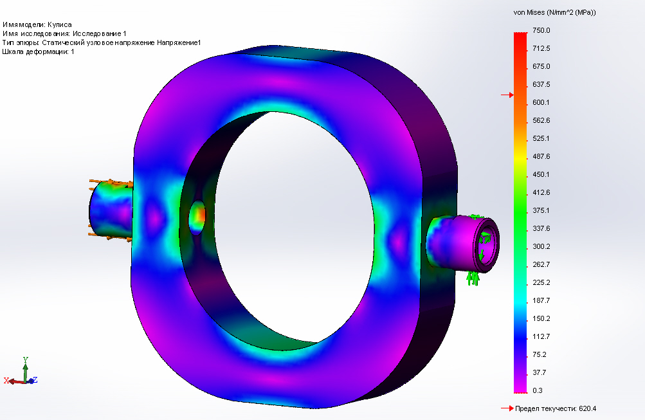Click the 375.1 legend value
The image size is (645, 420).
tap(541, 210)
